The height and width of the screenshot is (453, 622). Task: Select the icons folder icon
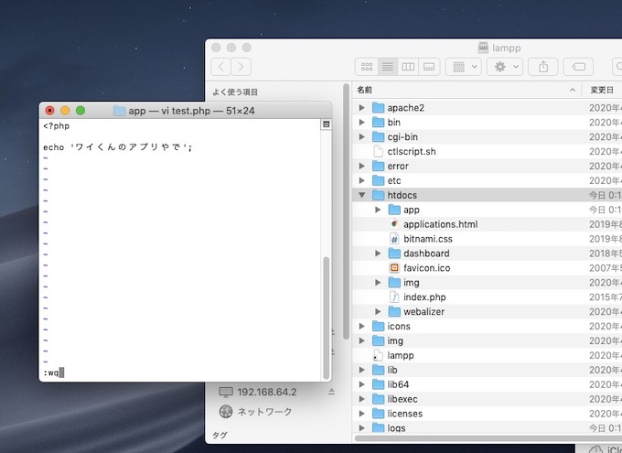(x=378, y=327)
